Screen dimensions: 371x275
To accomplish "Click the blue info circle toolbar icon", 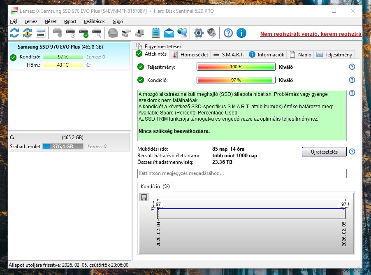I will [241, 33].
